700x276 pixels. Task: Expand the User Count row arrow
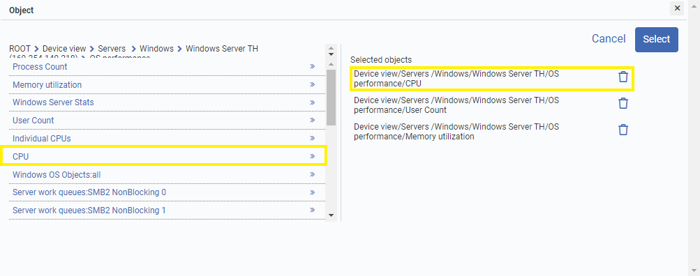click(x=313, y=120)
